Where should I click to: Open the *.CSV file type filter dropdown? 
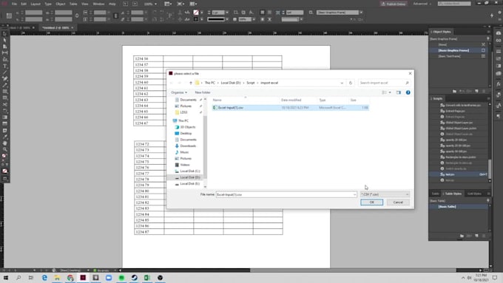coord(385,194)
